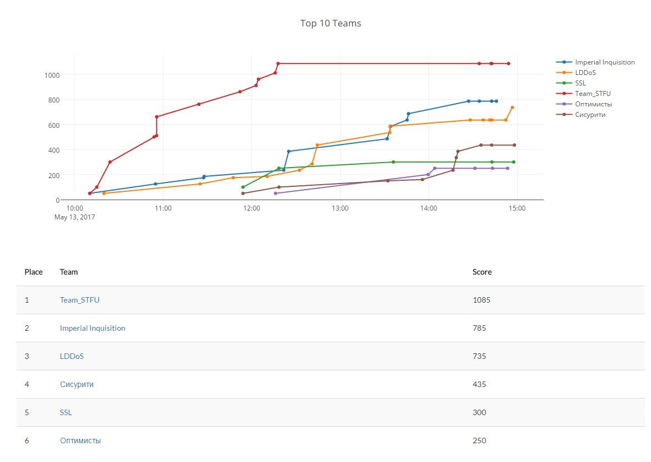Visit the SSL team link in the table
Viewport: 651px width, 462px height.
(66, 412)
